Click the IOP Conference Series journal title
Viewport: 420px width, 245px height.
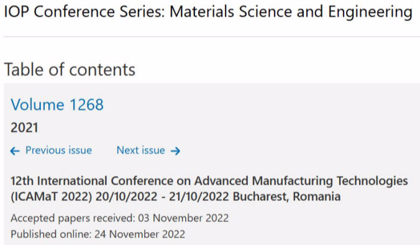(208, 12)
